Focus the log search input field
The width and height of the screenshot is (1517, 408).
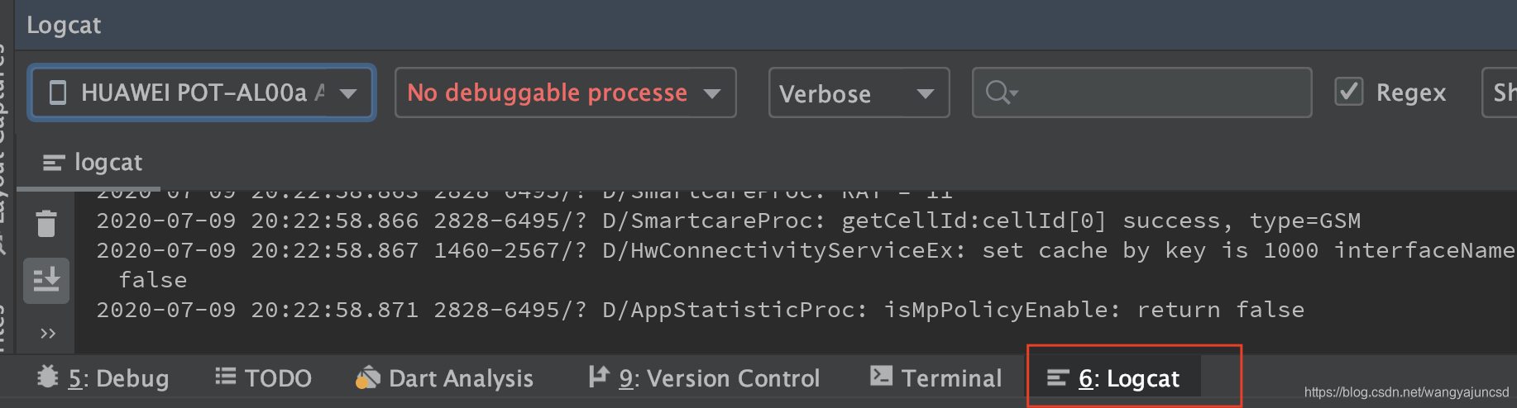tap(1158, 93)
